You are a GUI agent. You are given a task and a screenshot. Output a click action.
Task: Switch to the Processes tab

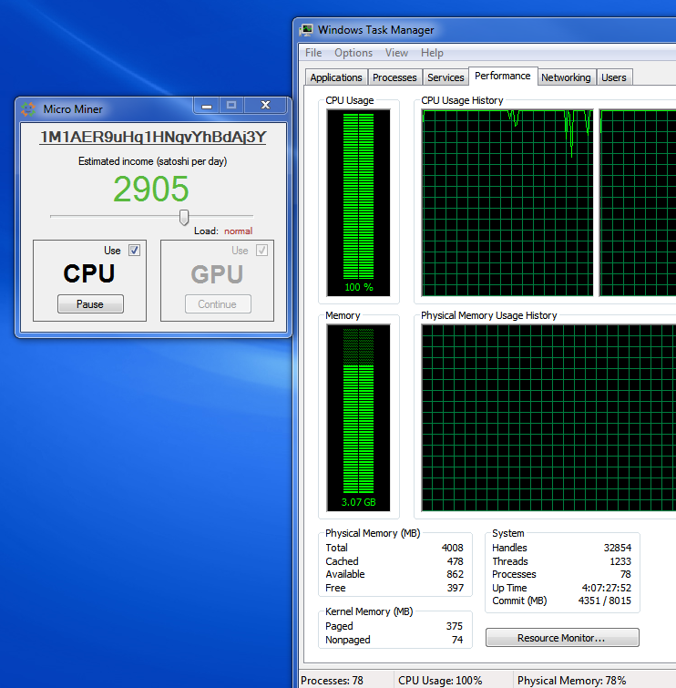coord(394,77)
